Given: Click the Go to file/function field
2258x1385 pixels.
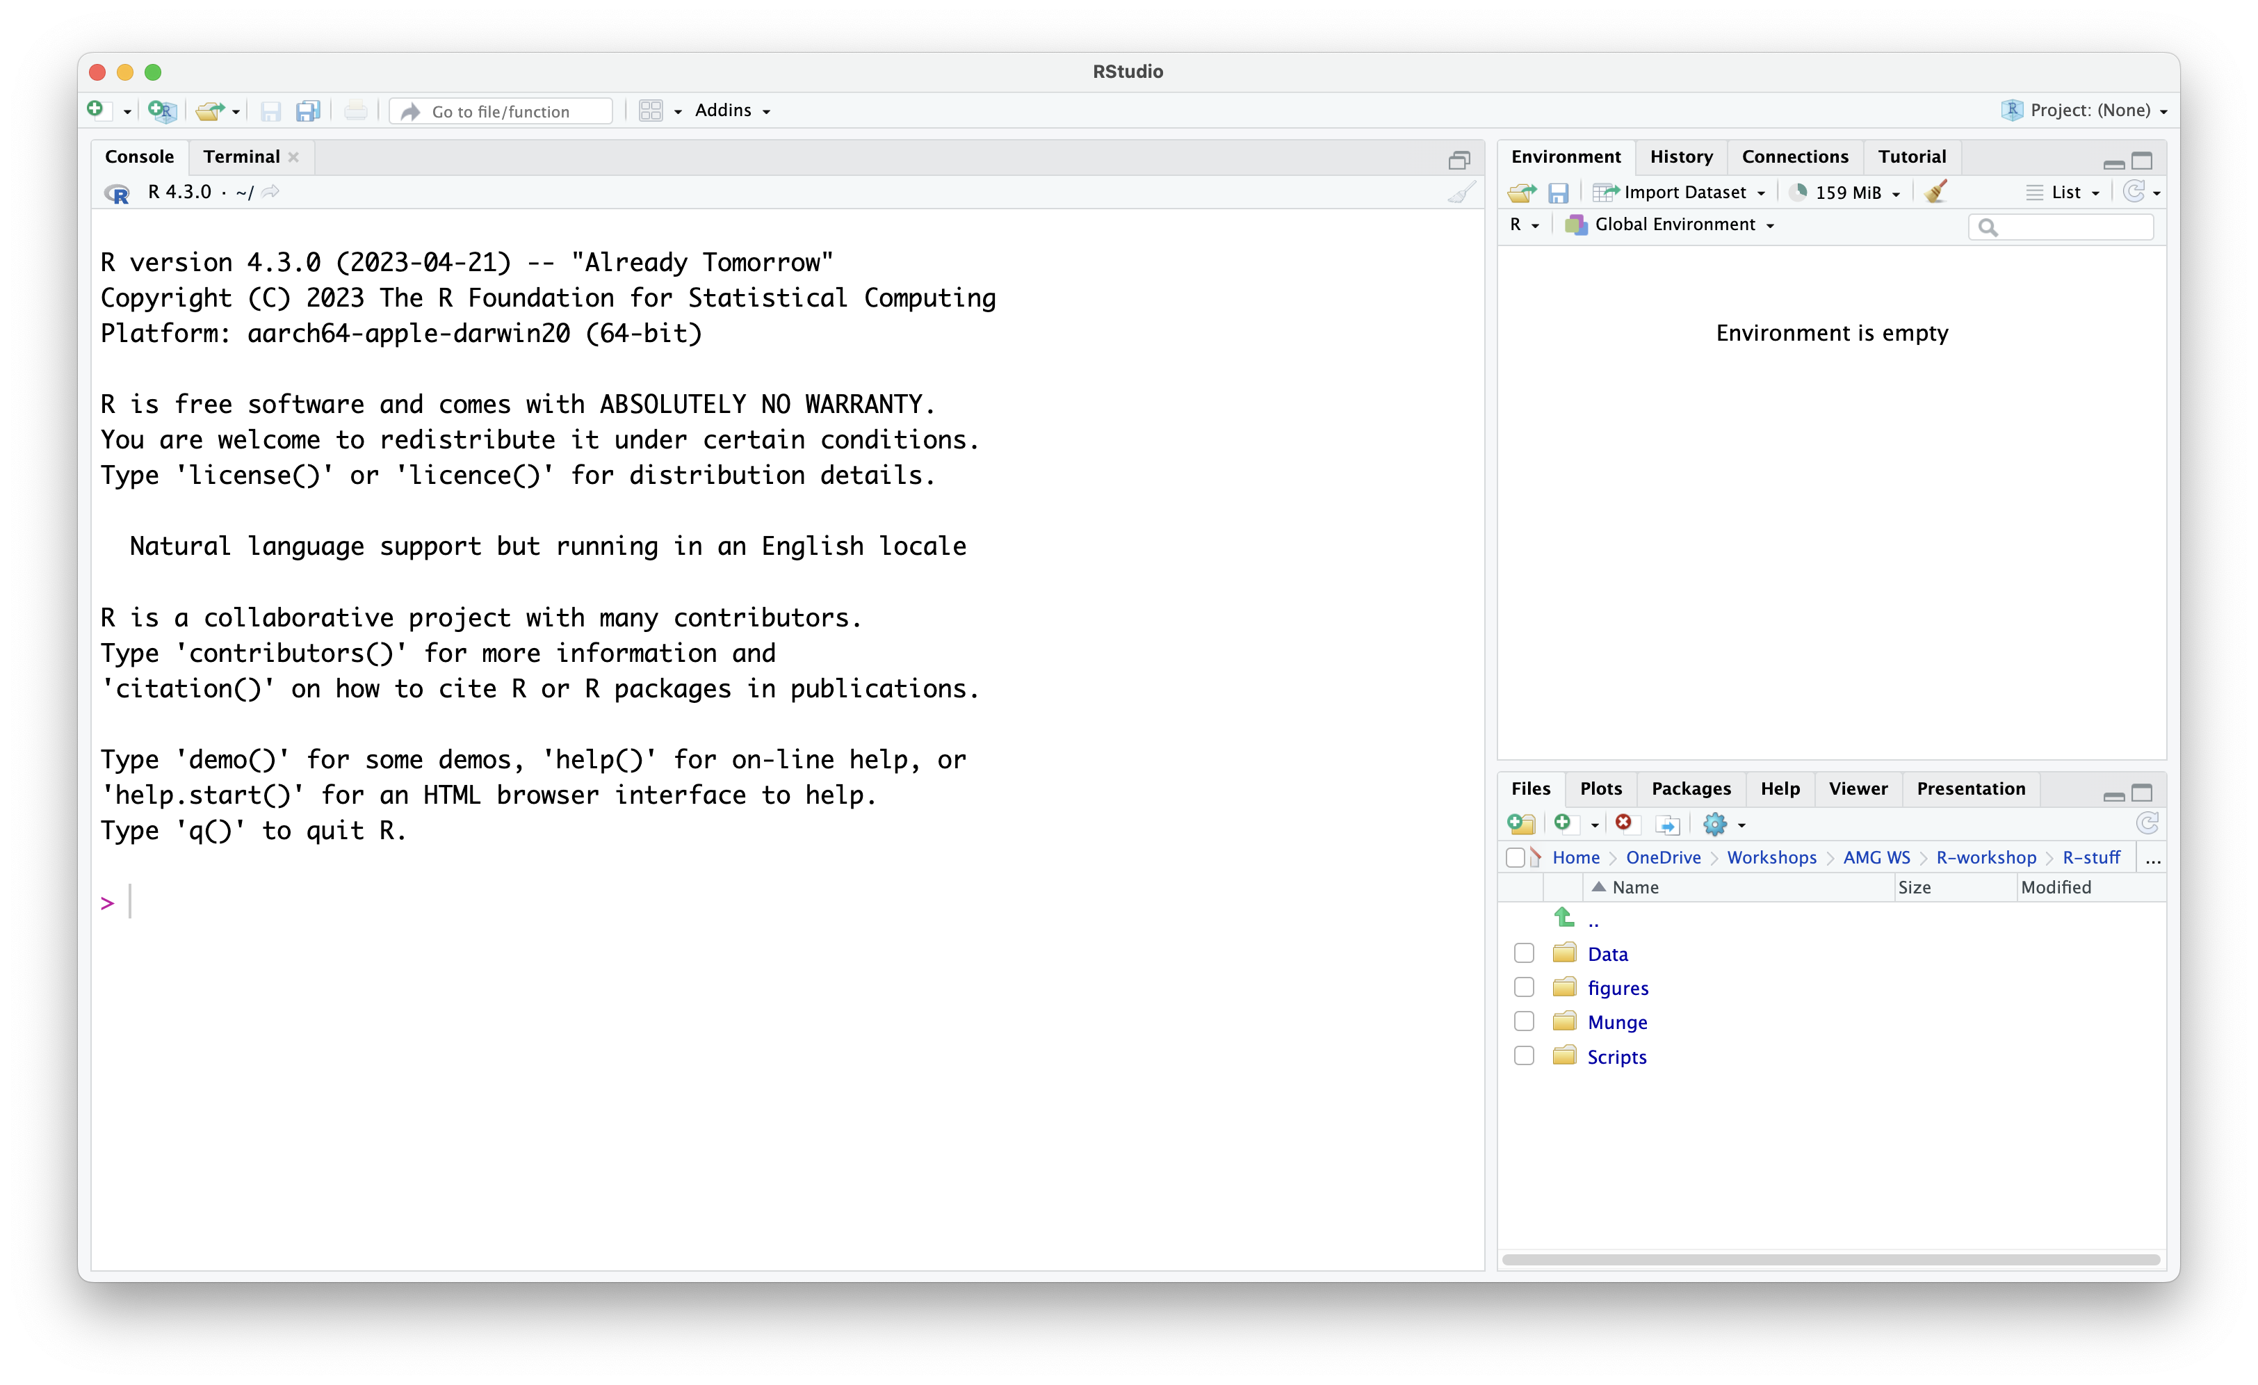Looking at the screenshot, I should click(x=501, y=111).
